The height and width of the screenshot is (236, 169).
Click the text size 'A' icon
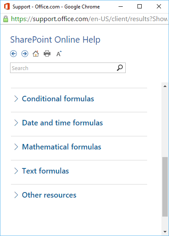click(59, 54)
